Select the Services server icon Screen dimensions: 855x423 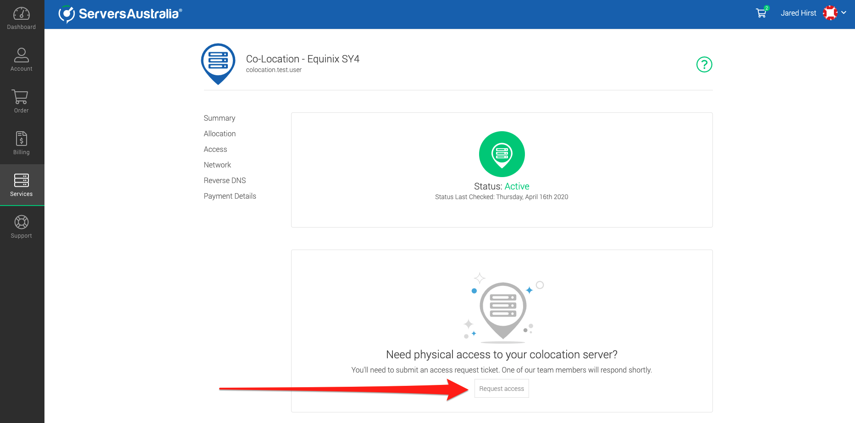(22, 180)
